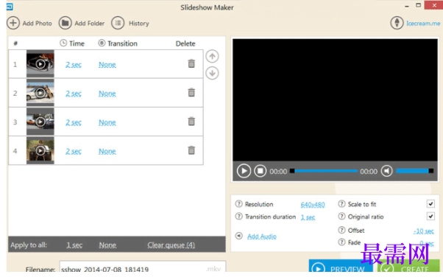Delete slide 3 with its trash icon

(191, 122)
